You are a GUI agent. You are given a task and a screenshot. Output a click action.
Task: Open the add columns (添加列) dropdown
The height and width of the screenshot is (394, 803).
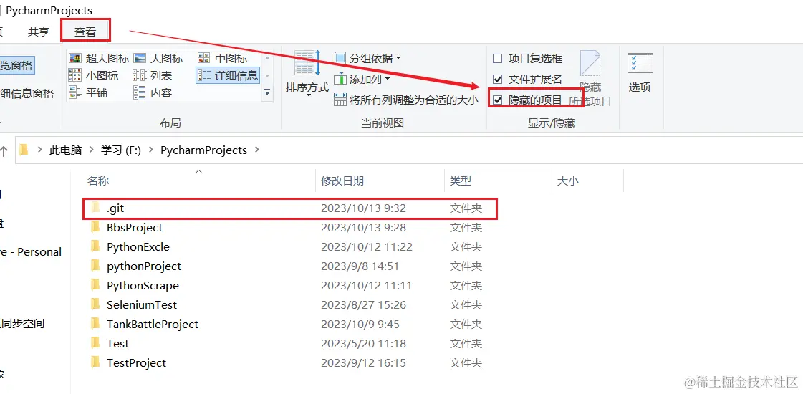pos(362,79)
